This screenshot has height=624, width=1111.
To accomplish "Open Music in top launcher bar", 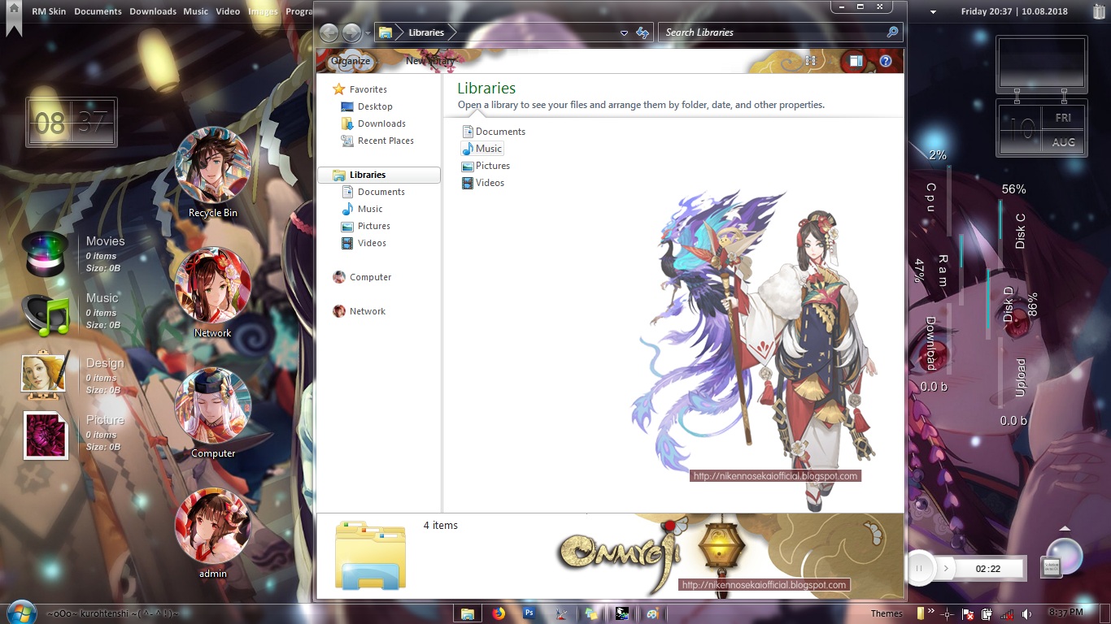I will (196, 11).
